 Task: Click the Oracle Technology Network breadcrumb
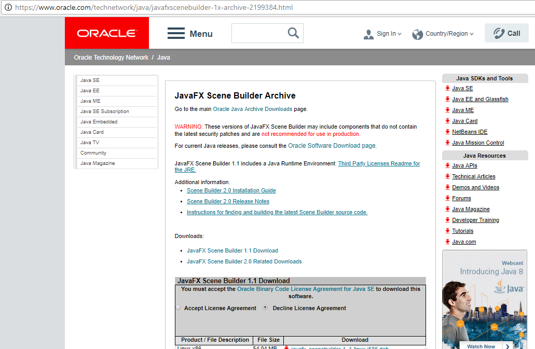111,57
